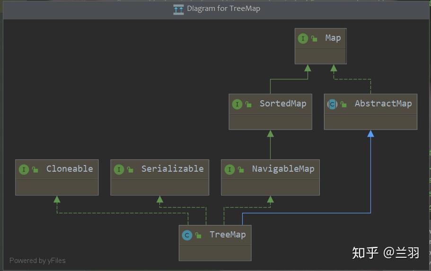This screenshot has height=271, width=431.
Task: Click the Diagram for TreeMap title
Action: (x=223, y=9)
